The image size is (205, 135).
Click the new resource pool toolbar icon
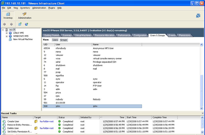tap(27, 24)
